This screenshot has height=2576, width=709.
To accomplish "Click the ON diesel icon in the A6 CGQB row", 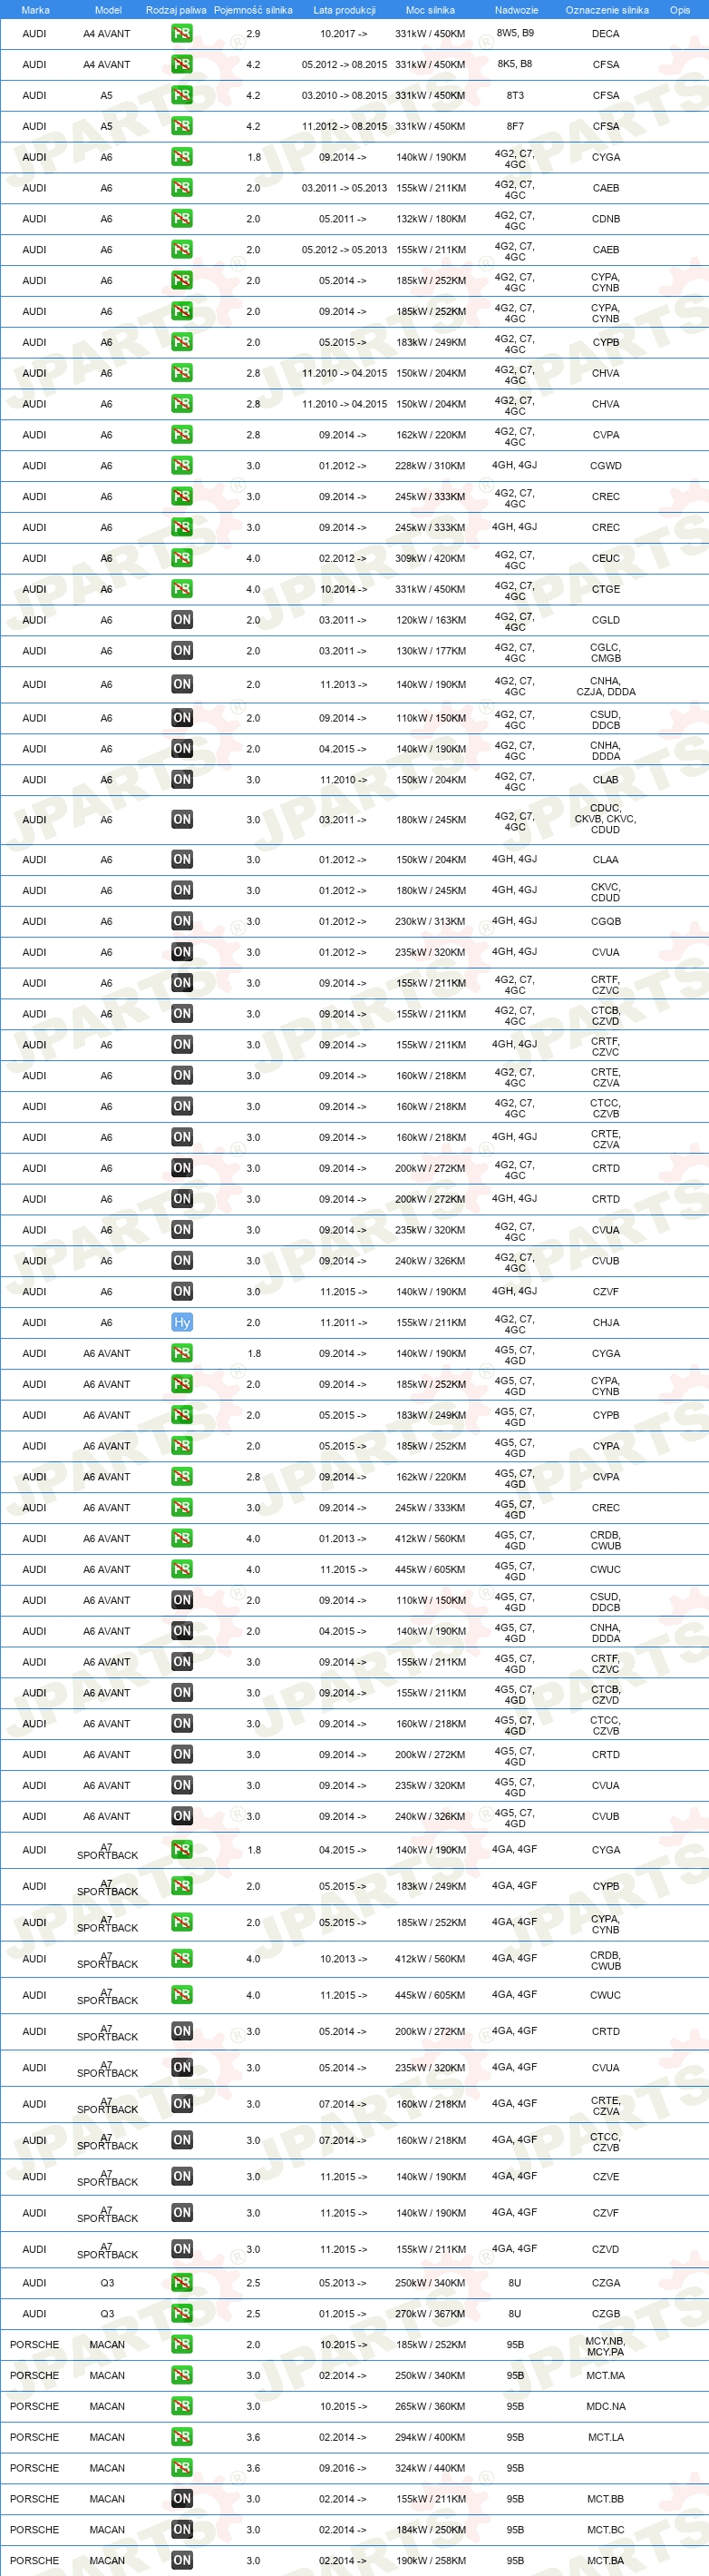I will [181, 921].
